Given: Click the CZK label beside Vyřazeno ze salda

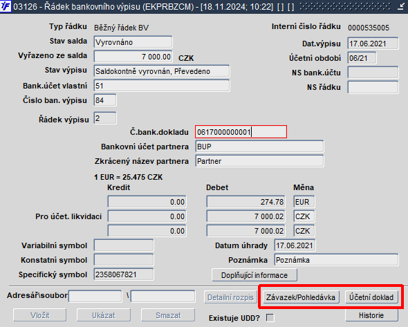Looking at the screenshot, I should tap(186, 58).
